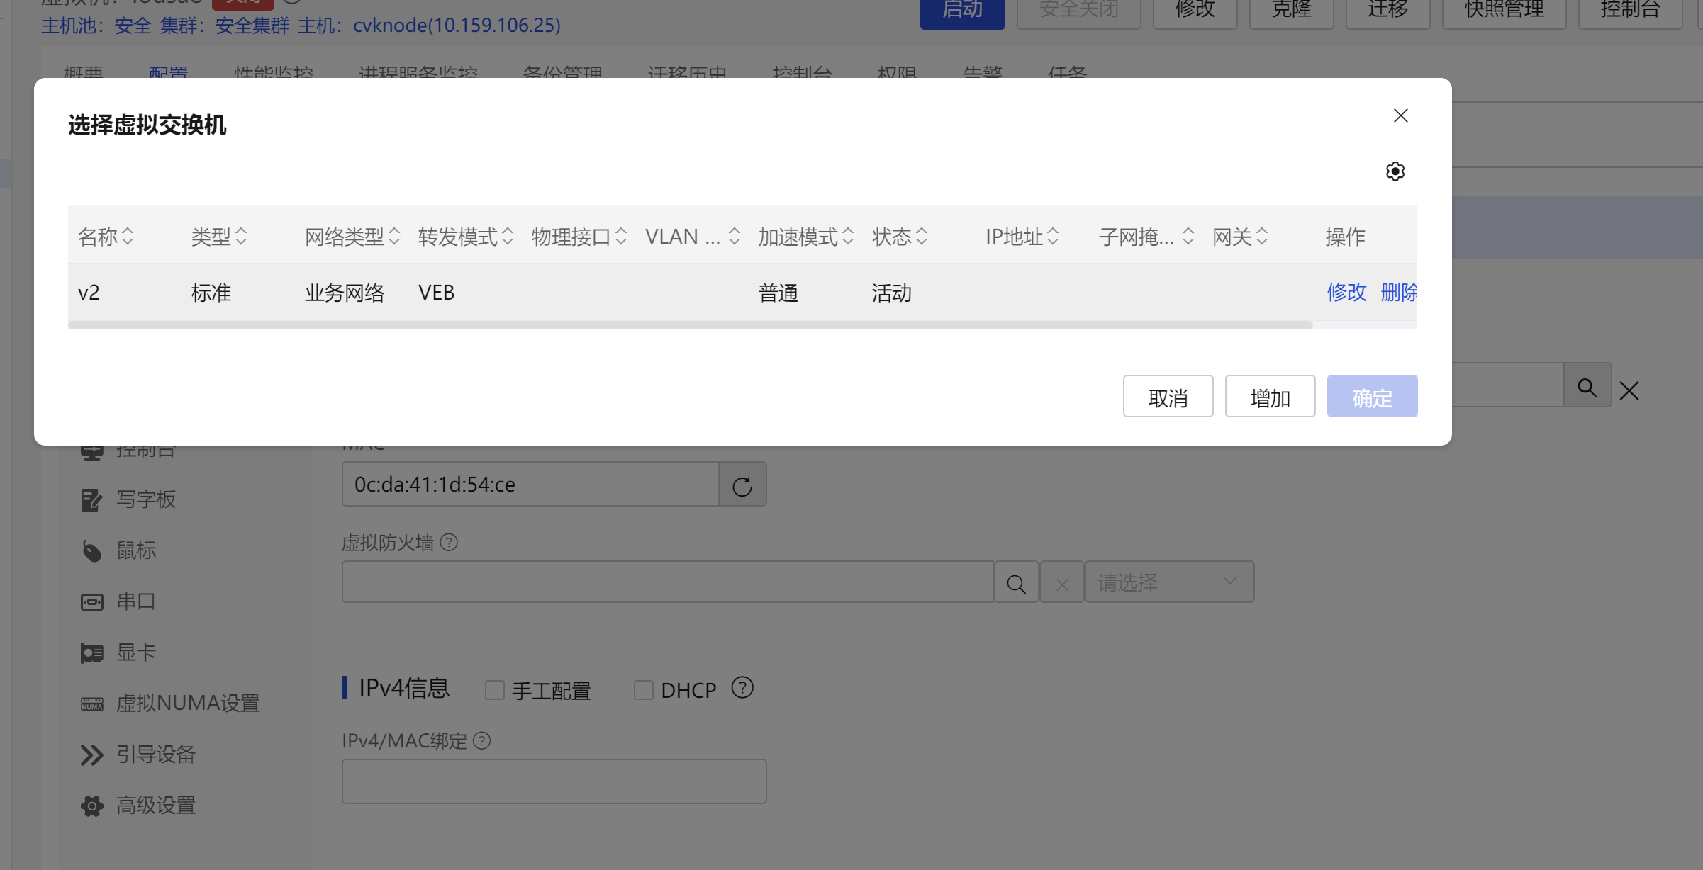The image size is (1703, 870).
Task: Click horizontal scrollbar under switch table
Action: tap(689, 325)
